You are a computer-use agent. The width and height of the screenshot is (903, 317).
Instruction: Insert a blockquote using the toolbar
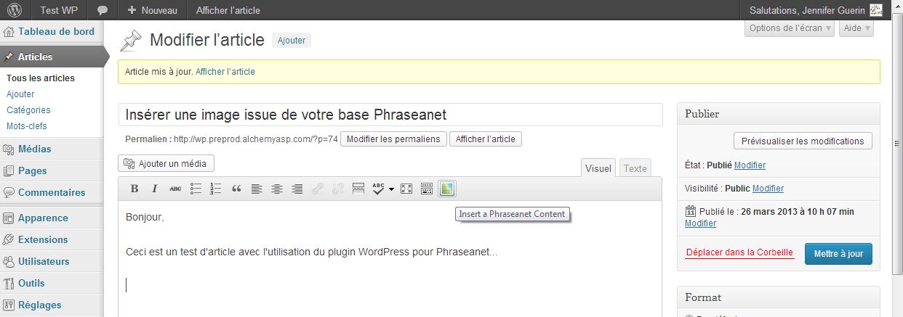click(236, 189)
